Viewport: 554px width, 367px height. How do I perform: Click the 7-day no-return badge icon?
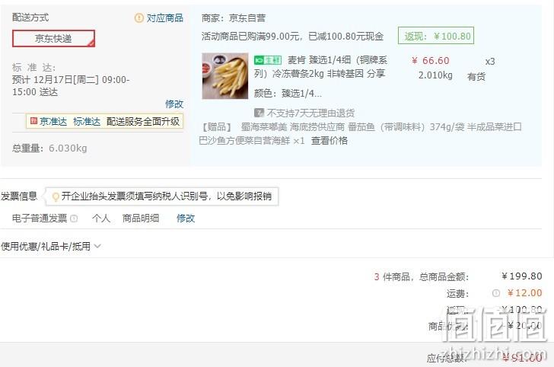259,113
